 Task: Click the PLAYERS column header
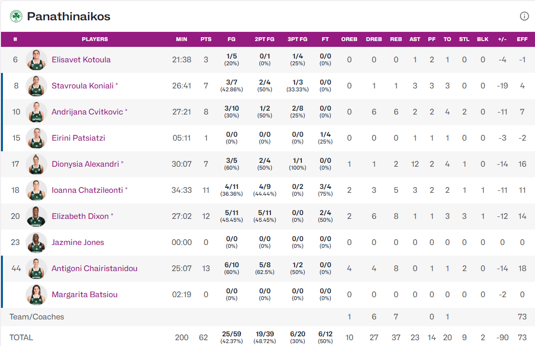95,39
